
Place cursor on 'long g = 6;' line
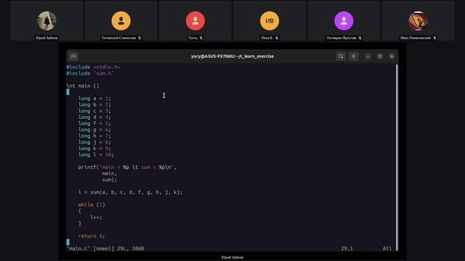(94, 130)
